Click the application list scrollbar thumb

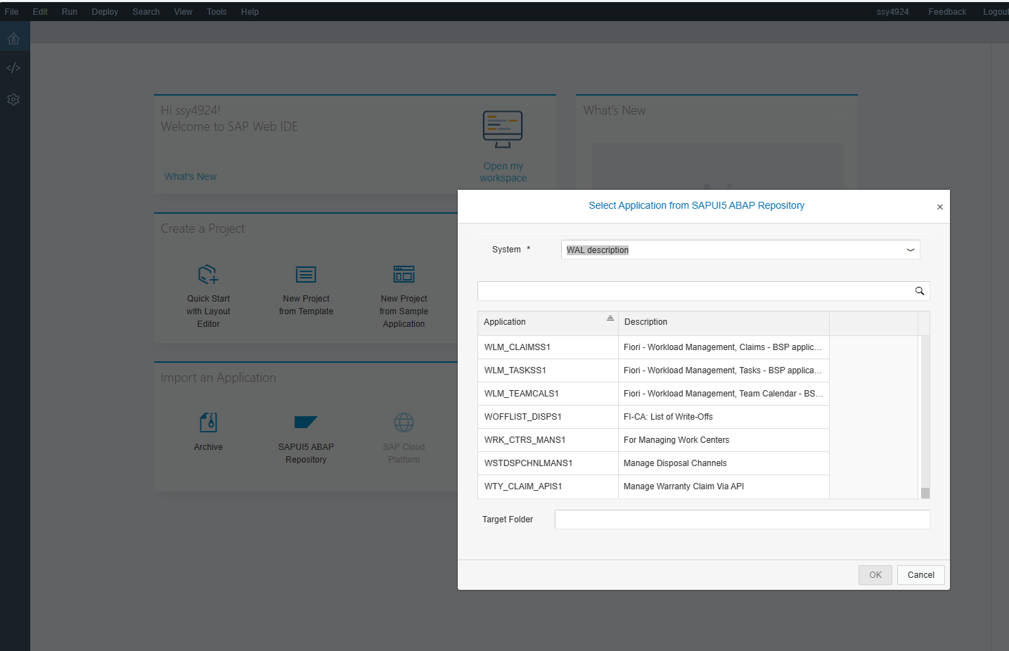tap(925, 493)
